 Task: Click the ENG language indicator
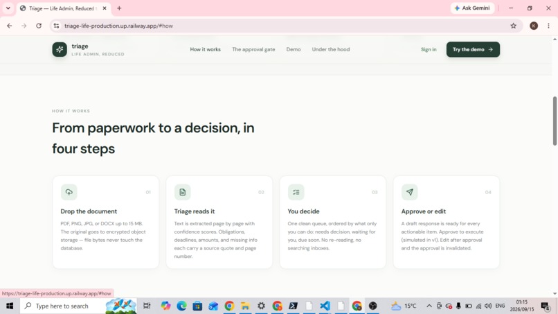pos(500,306)
